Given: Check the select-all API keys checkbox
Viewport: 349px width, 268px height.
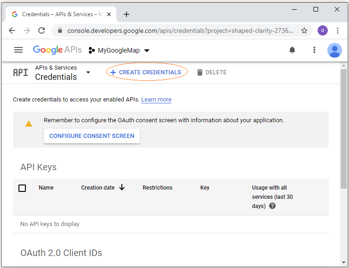Looking at the screenshot, I should point(22,188).
